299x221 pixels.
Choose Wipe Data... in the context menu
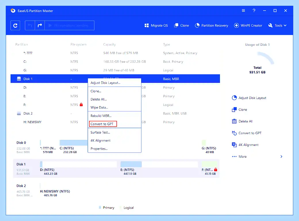tap(114, 107)
